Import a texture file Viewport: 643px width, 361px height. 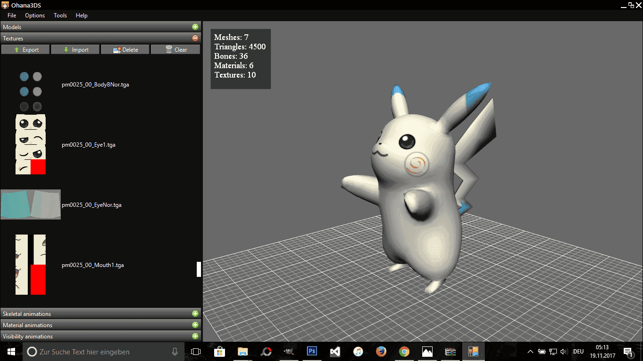point(76,49)
